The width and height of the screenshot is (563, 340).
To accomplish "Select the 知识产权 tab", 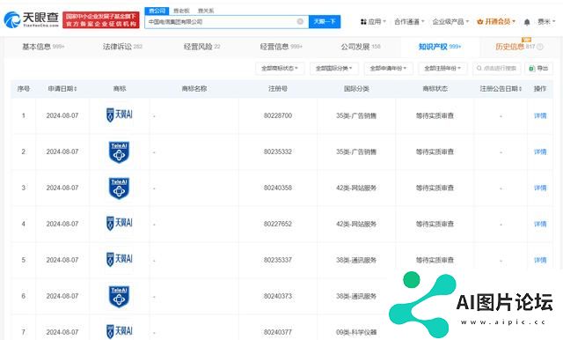I will click(x=440, y=47).
